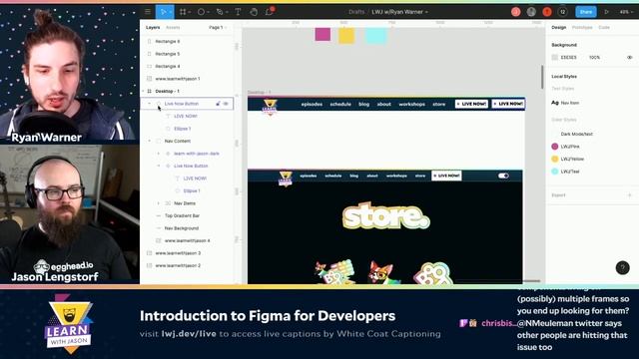Open the Figma main hamburger menu

tap(148, 12)
